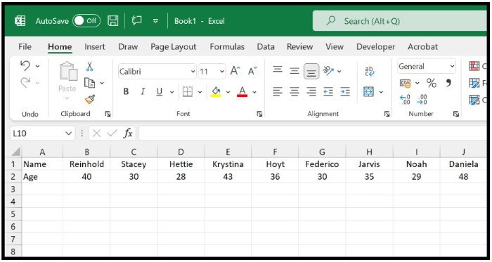Click the Cut scissors icon
The width and height of the screenshot is (492, 262).
pyautogui.click(x=90, y=67)
